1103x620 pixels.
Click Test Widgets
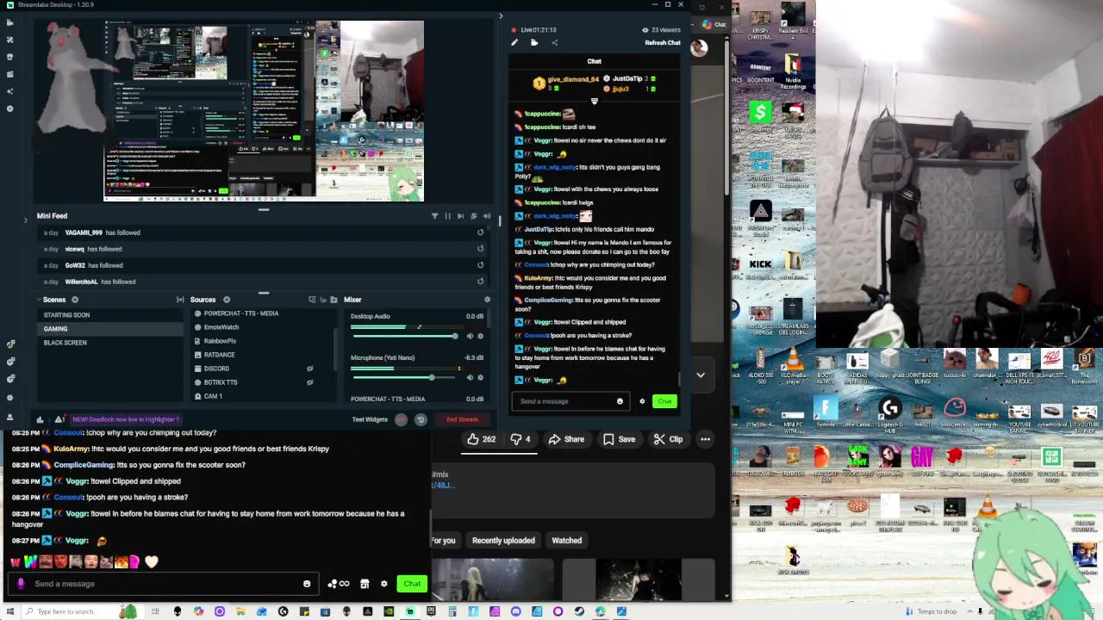pos(370,419)
